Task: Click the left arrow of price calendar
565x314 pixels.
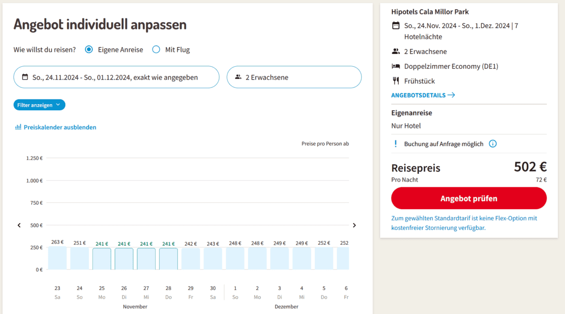Action: click(x=20, y=225)
